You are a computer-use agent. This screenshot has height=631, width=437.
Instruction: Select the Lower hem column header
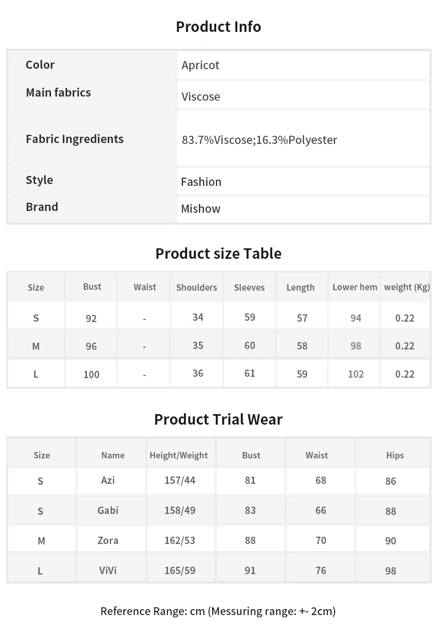pyautogui.click(x=355, y=287)
